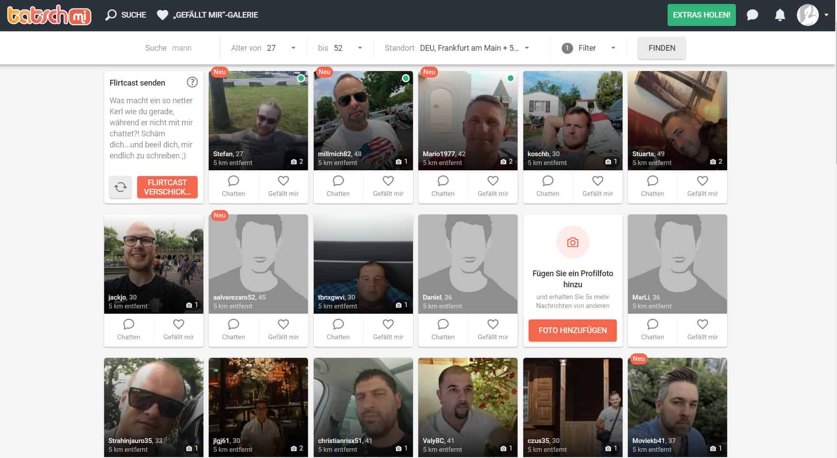837x458 pixels.
Task: Open Mario1977's profile photo
Action: pyautogui.click(x=468, y=120)
